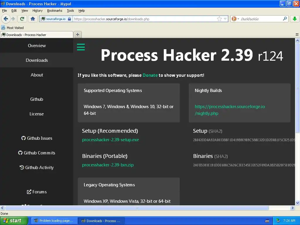300x225 pixels.
Task: Download processhacker-2.39-bin.zip
Action: coord(108,165)
